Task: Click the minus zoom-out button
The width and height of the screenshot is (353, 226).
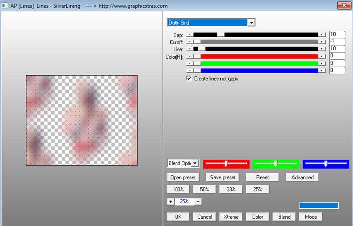Action: tap(198, 201)
